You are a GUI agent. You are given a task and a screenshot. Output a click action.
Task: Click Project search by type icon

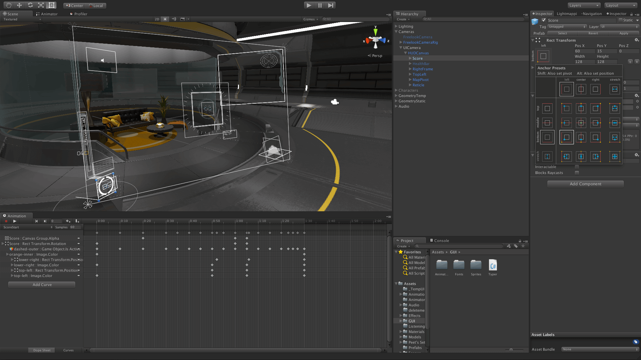click(508, 246)
